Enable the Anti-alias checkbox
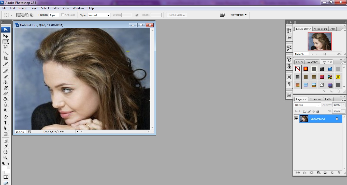 tap(63, 15)
